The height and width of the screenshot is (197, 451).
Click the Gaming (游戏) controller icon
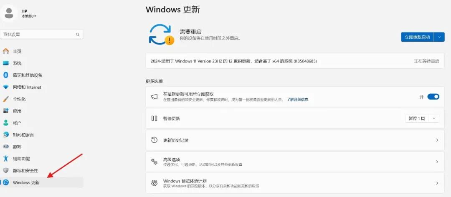point(6,147)
